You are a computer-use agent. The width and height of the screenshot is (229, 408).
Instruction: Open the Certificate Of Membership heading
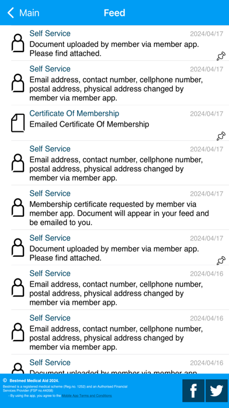tap(74, 114)
